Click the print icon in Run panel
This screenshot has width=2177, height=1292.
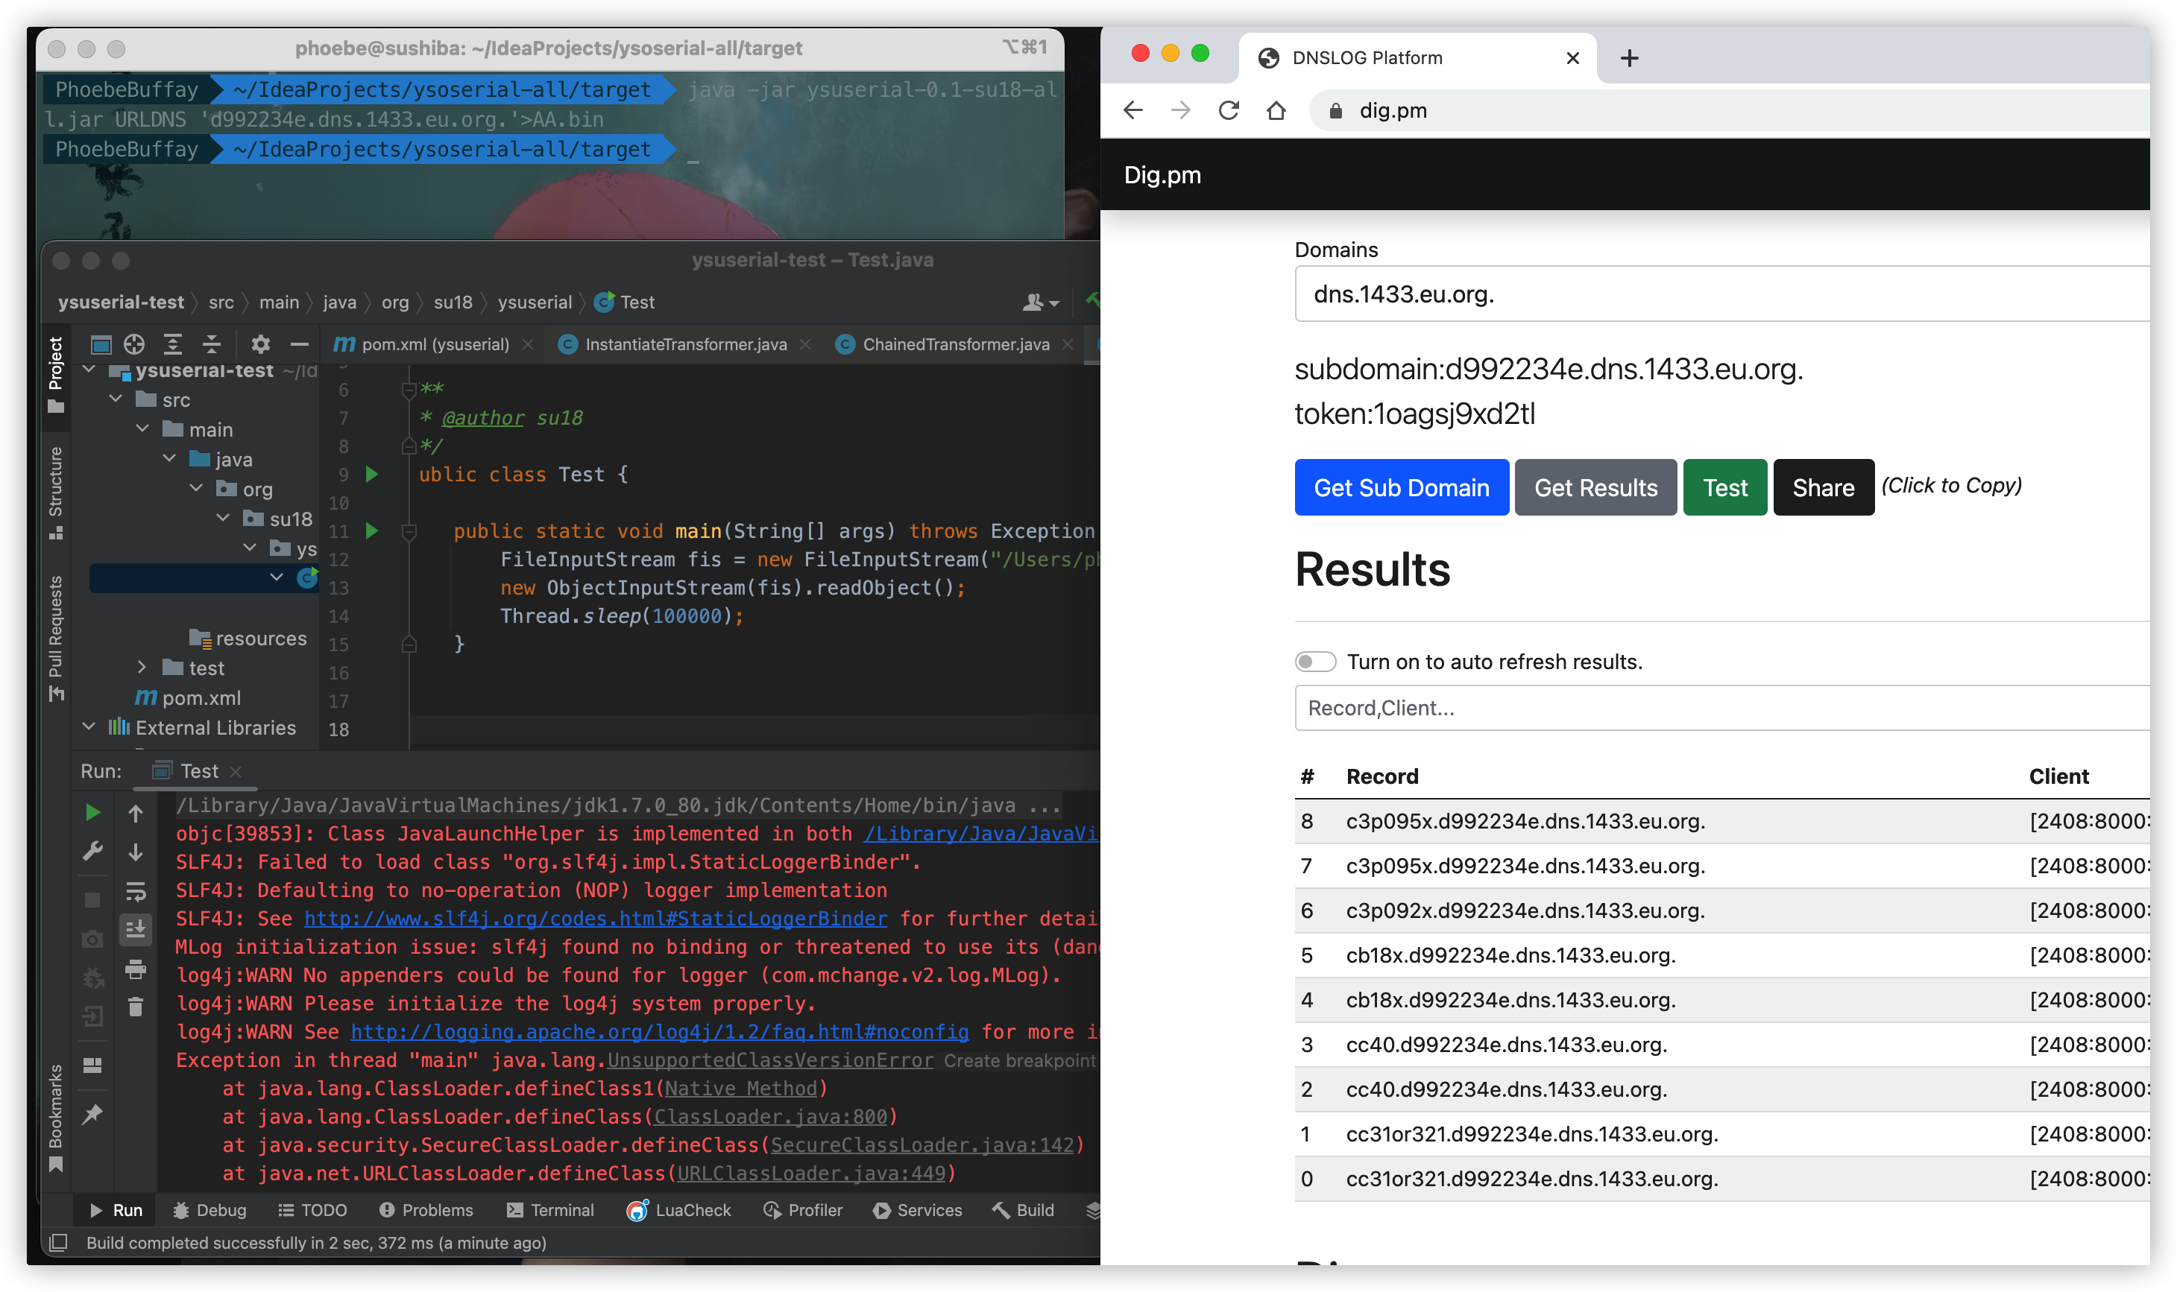(x=136, y=969)
